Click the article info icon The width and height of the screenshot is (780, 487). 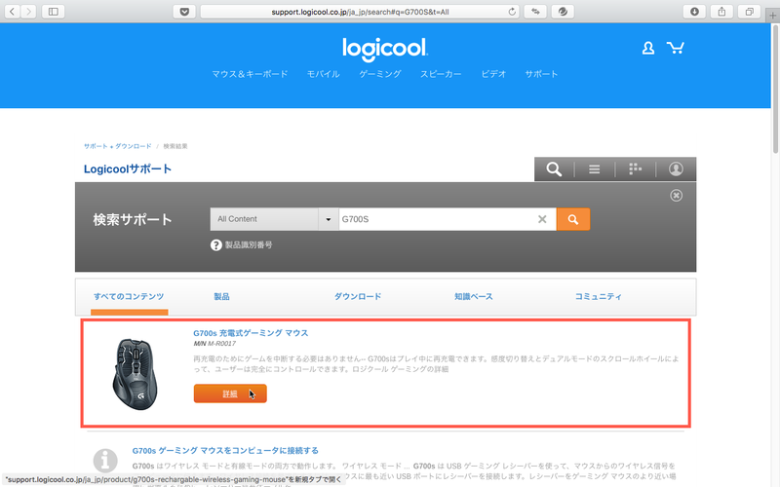tap(105, 461)
